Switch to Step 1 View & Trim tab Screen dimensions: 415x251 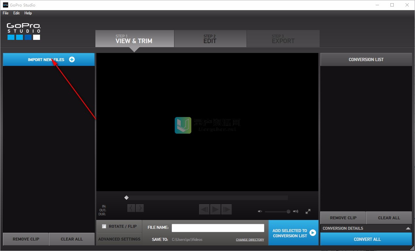[x=134, y=39]
